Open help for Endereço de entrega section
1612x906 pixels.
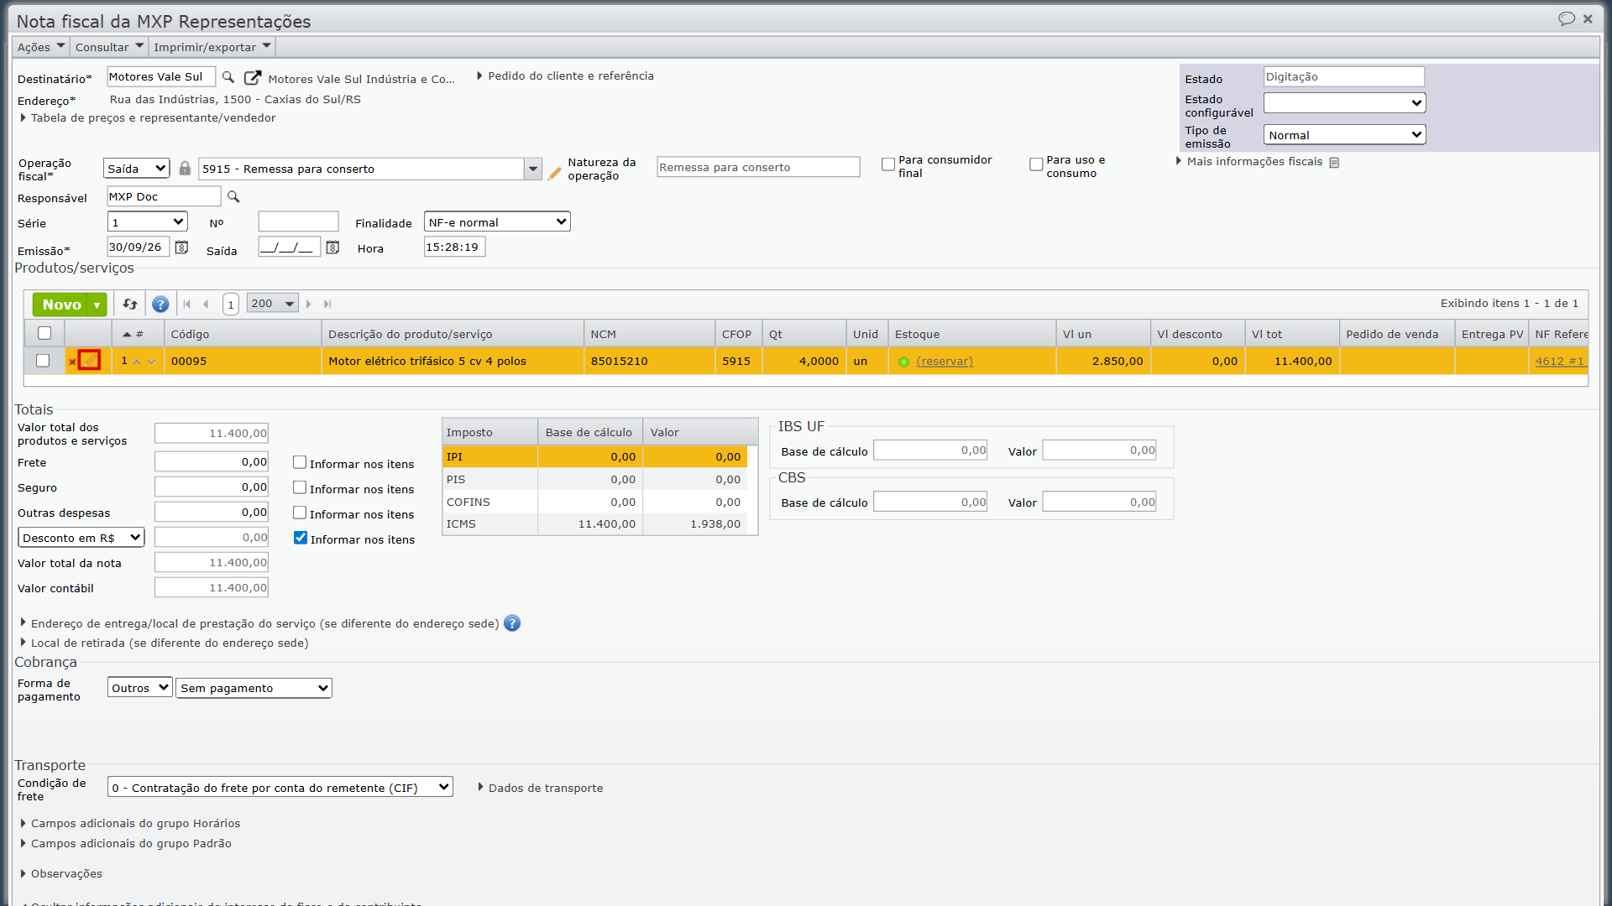512,623
